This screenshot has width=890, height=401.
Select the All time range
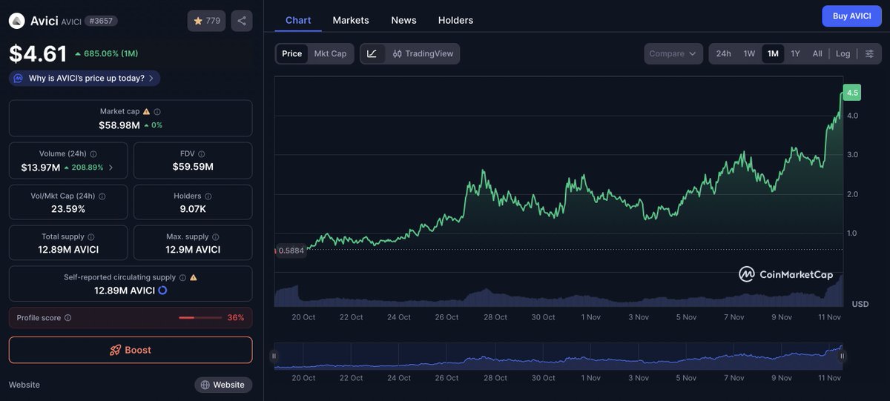pos(817,53)
